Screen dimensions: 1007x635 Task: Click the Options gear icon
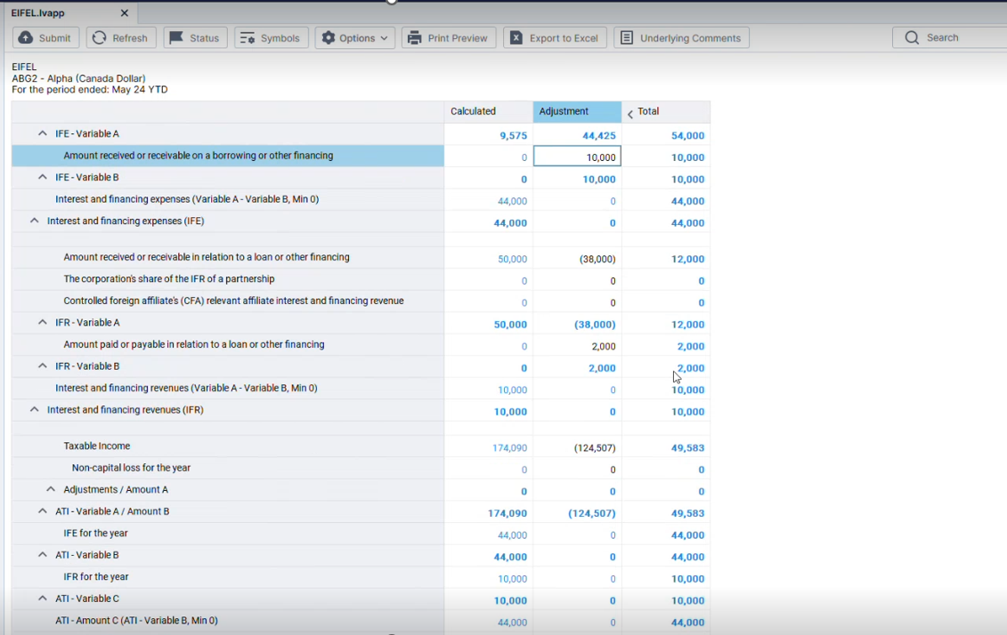329,38
